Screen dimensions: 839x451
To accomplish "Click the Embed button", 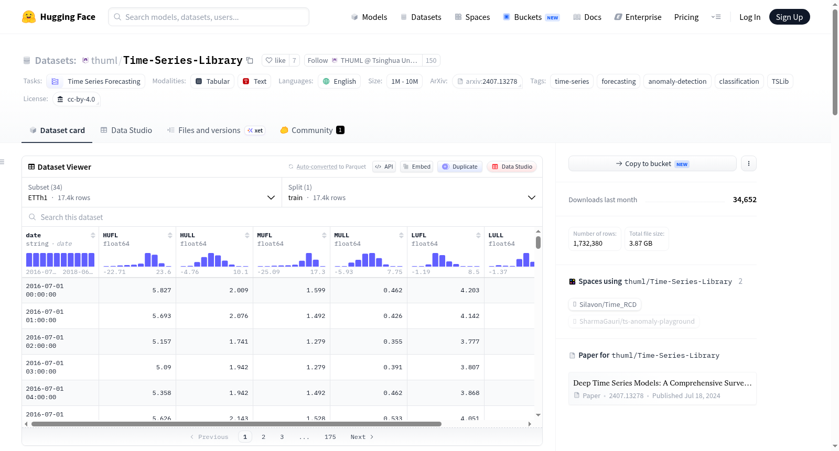I will click(417, 167).
